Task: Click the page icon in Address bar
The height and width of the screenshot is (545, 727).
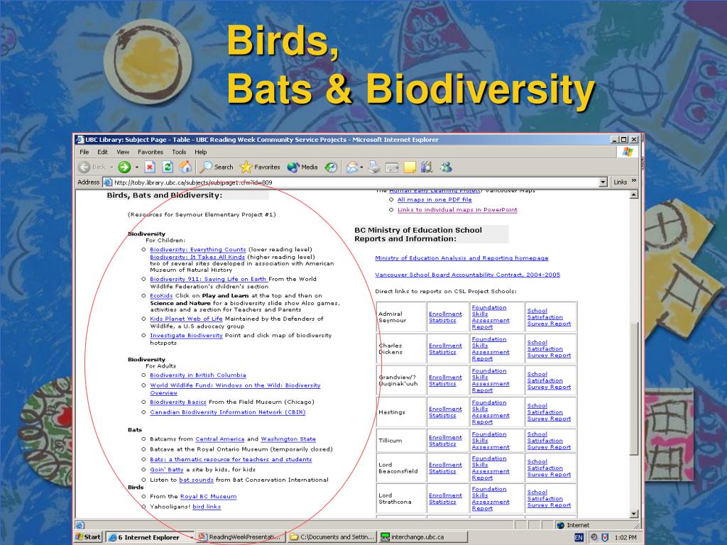Action: point(108,182)
